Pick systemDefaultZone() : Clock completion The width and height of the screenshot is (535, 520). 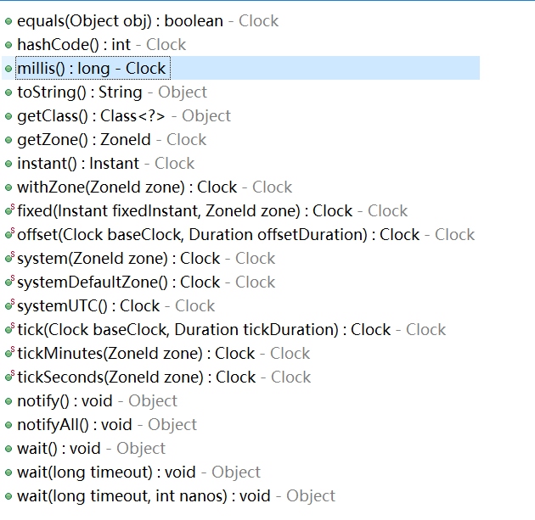[x=146, y=282]
